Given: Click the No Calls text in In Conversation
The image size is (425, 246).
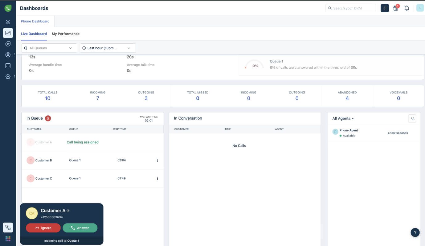Looking at the screenshot, I should pyautogui.click(x=239, y=146).
